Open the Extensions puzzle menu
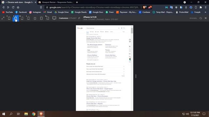209x117 pixels. coord(201,7)
